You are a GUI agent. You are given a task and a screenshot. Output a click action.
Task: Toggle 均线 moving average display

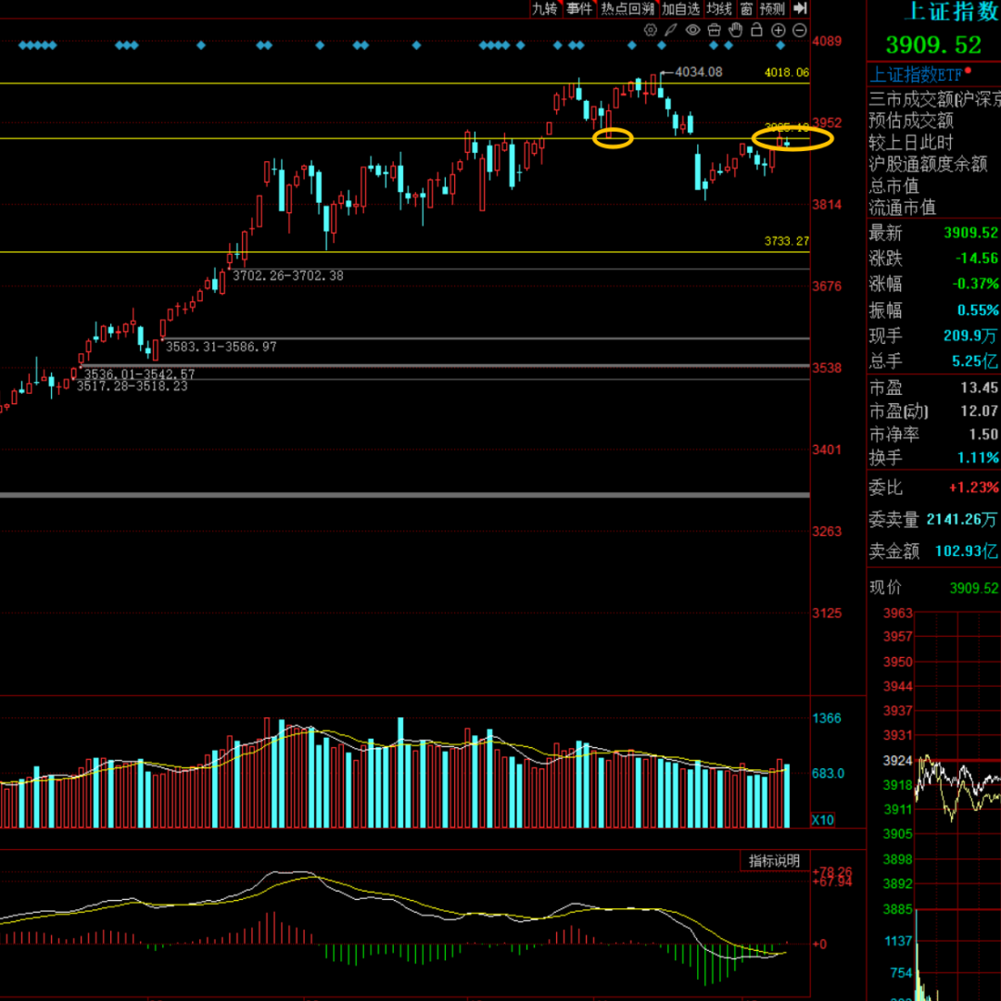click(718, 8)
